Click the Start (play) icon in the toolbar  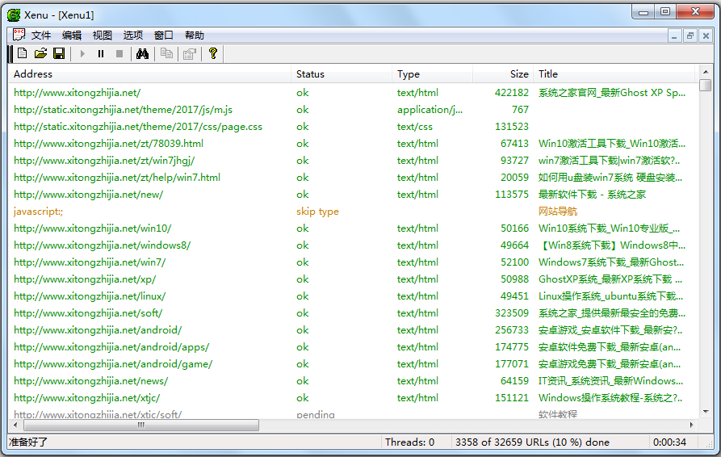(82, 53)
